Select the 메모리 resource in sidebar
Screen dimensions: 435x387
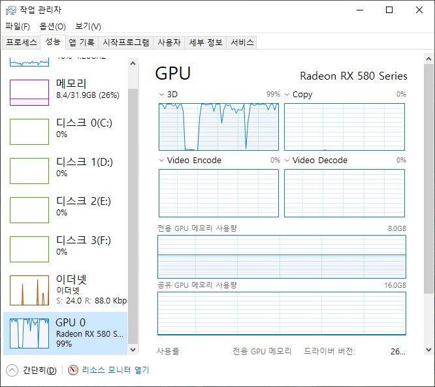pos(65,92)
